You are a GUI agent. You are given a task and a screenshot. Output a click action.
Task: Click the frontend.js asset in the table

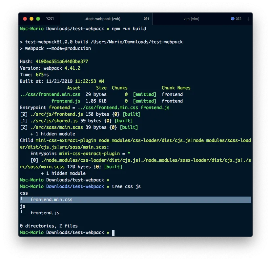(66, 101)
